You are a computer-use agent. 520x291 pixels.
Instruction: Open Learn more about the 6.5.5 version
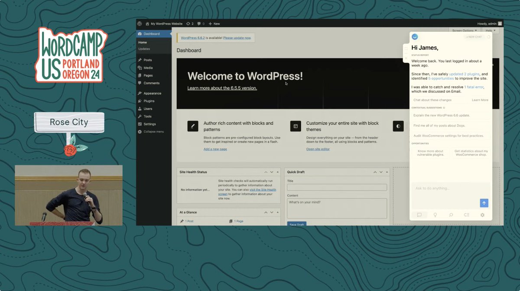222,88
